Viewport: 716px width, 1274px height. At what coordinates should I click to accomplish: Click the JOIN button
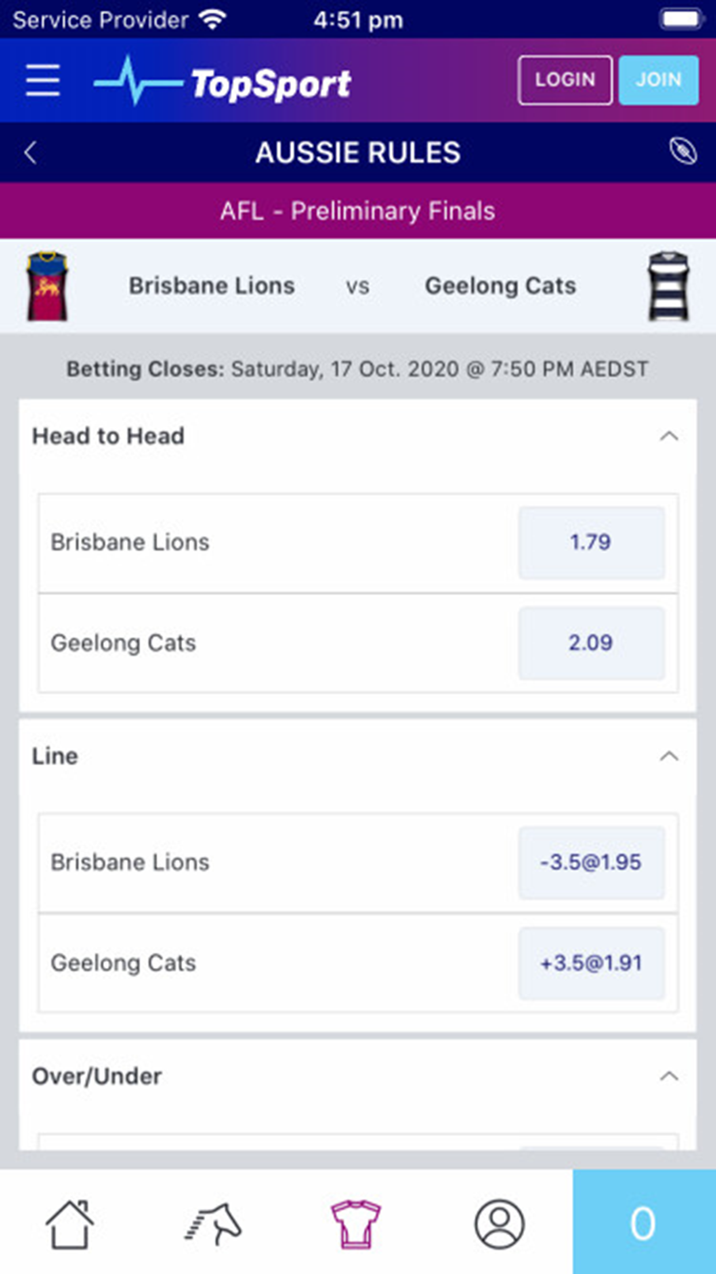click(x=658, y=80)
